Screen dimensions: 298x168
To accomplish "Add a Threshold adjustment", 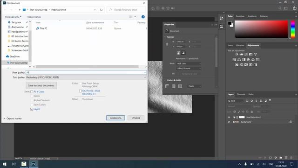I will [246, 65].
